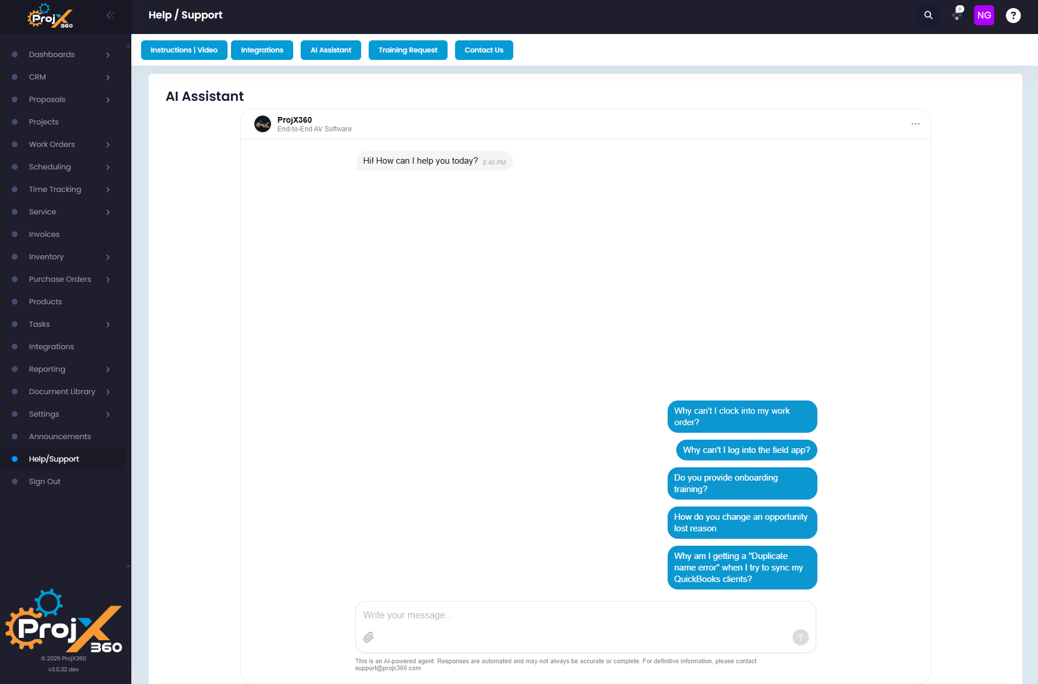Select Help/Support in the sidebar
The image size is (1038, 684).
pyautogui.click(x=63, y=459)
